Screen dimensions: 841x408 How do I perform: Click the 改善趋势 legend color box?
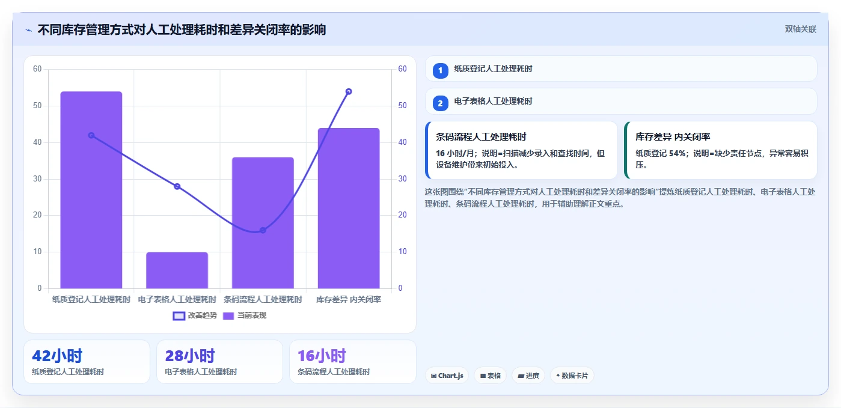pyautogui.click(x=179, y=315)
